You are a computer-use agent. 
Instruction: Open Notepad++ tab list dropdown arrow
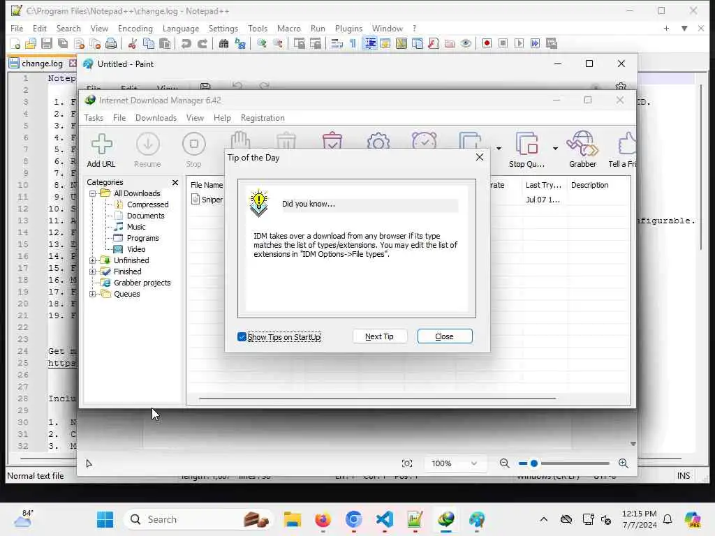pos(684,28)
